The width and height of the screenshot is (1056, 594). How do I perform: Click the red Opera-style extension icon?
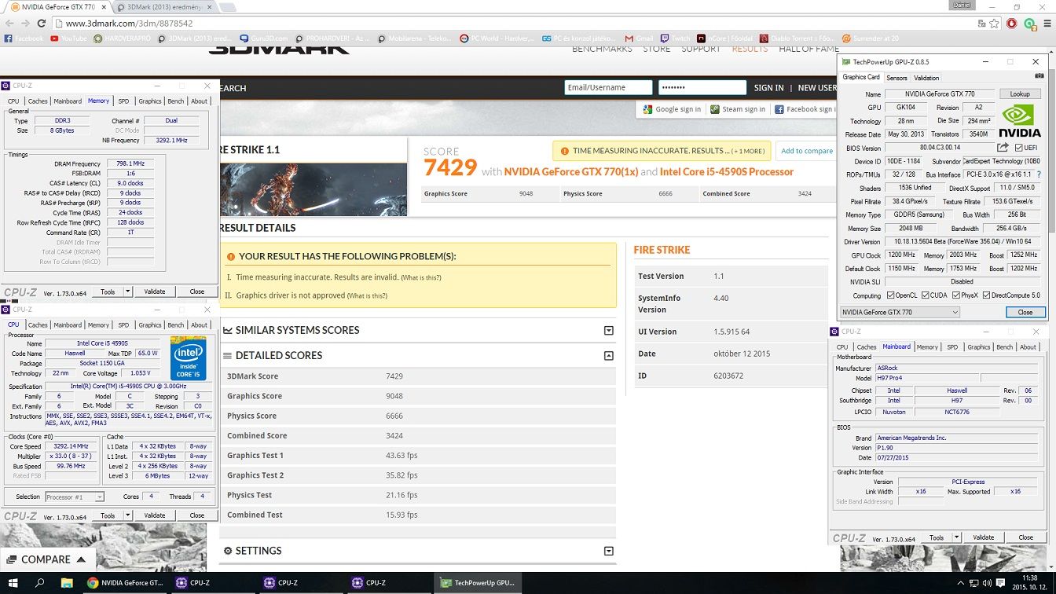[1012, 24]
